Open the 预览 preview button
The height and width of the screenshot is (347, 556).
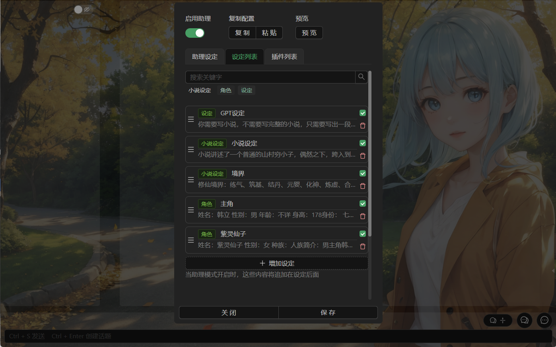[x=309, y=33]
